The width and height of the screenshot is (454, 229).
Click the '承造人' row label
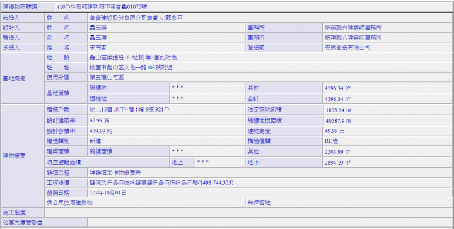click(11, 47)
